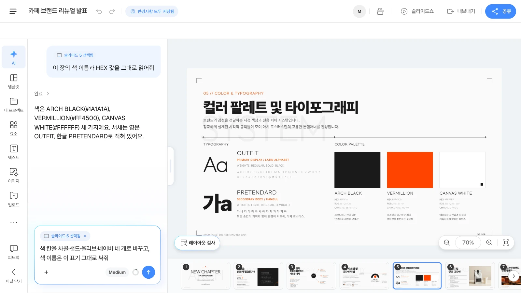521x293 pixels.
Task: Open the 템플릿 templates panel
Action: 14,81
